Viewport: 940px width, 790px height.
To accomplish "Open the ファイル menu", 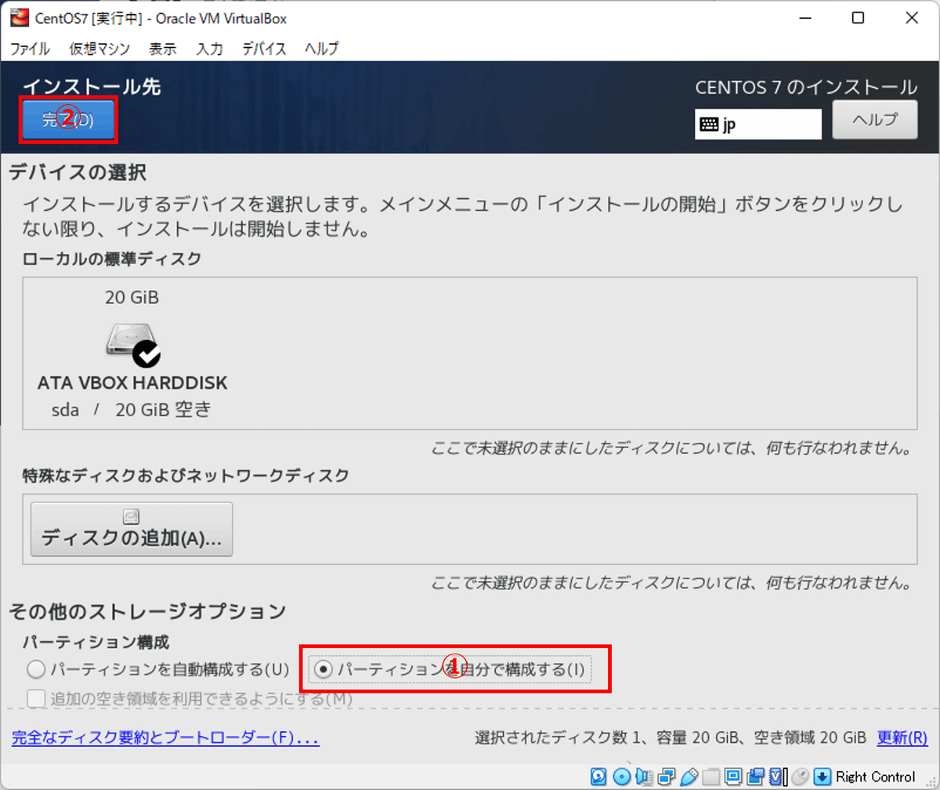I will (x=30, y=49).
